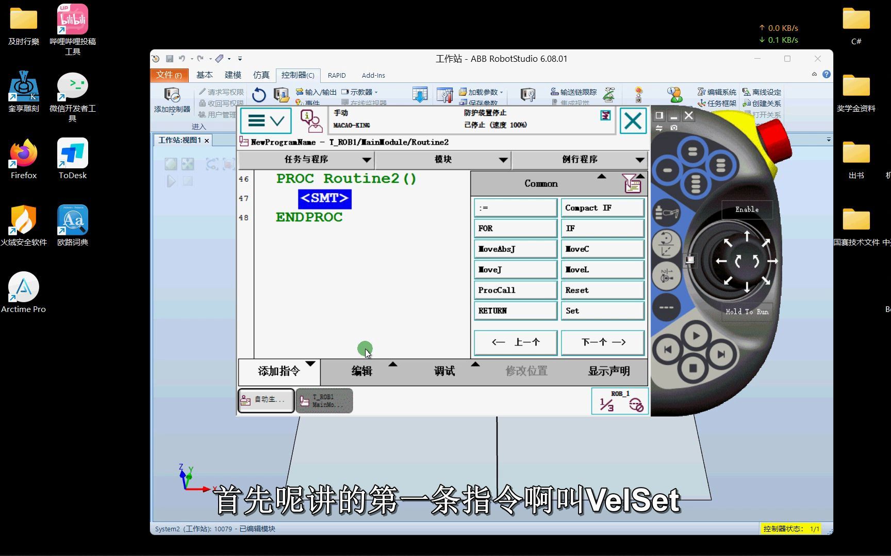Click the instruction filter icon beside Common
The height and width of the screenshot is (556, 891).
click(x=632, y=184)
